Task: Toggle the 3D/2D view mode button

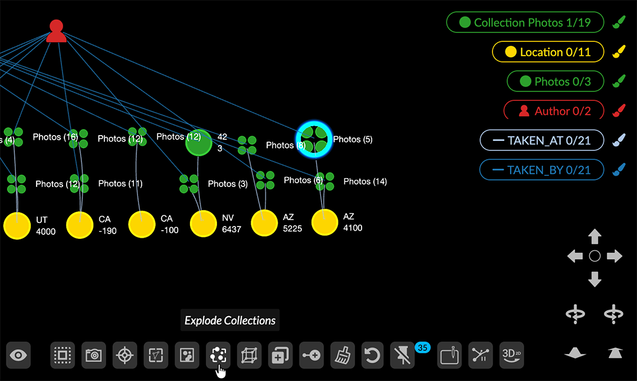Action: coord(511,356)
